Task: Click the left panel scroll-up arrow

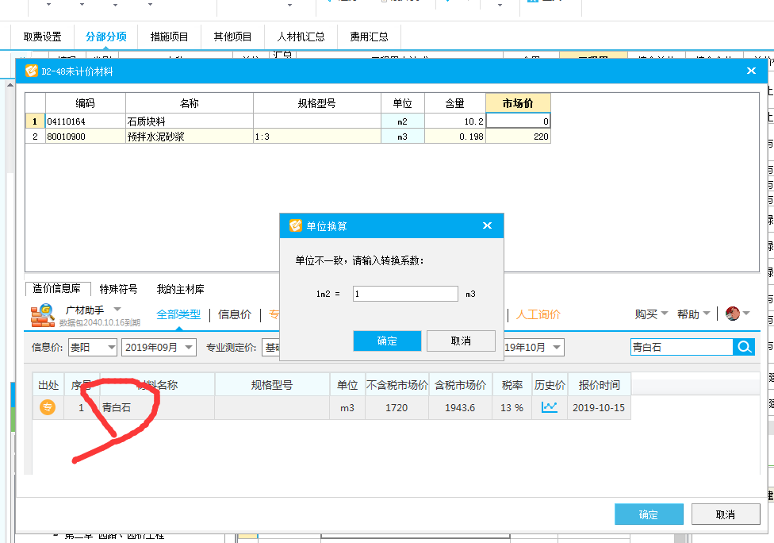Action: [x=10, y=85]
